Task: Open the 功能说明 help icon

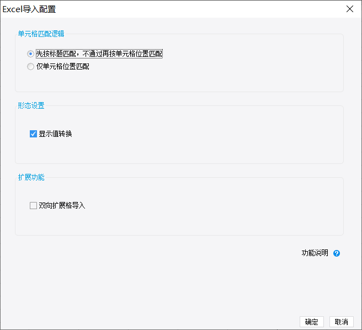Action: [x=337, y=253]
